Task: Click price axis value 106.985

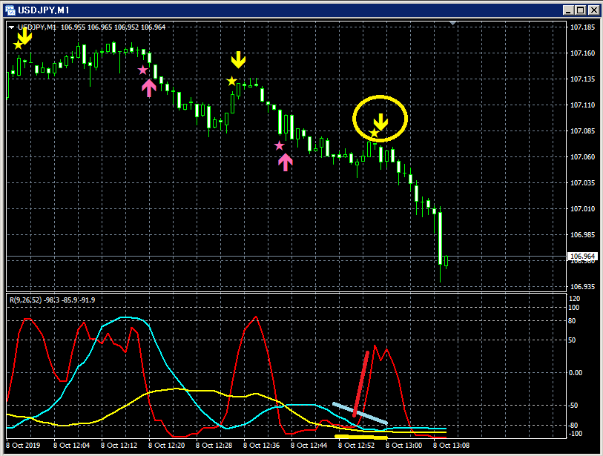Action: (582, 235)
